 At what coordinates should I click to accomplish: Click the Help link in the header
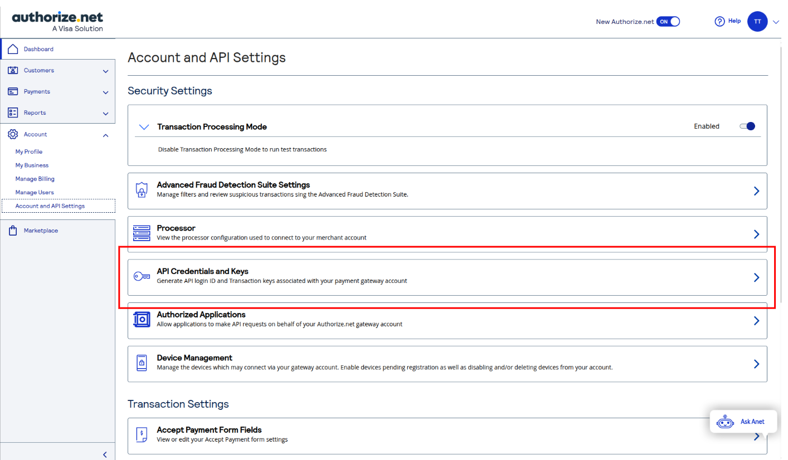click(735, 21)
